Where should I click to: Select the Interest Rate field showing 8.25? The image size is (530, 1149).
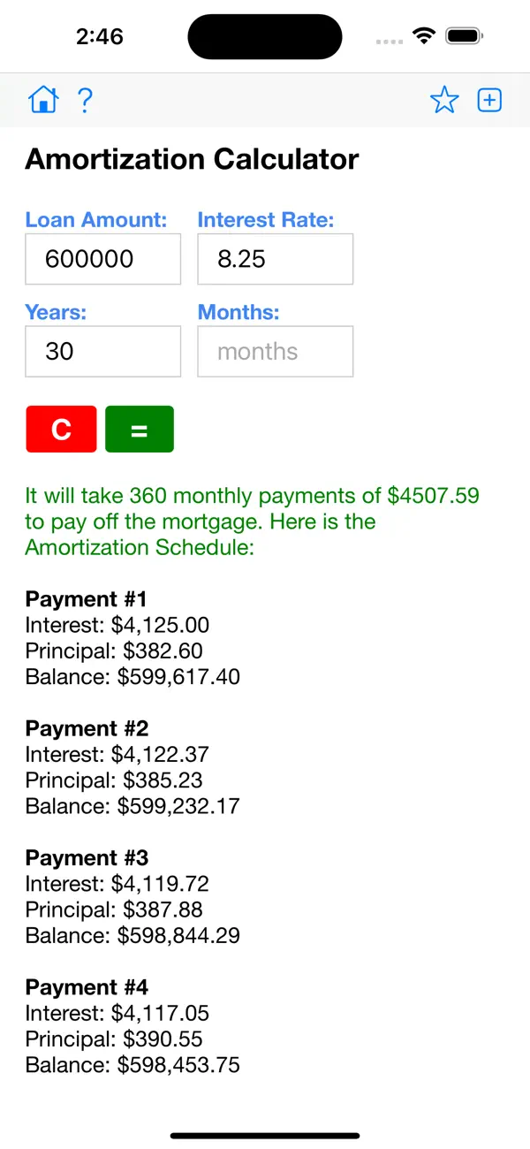[275, 259]
